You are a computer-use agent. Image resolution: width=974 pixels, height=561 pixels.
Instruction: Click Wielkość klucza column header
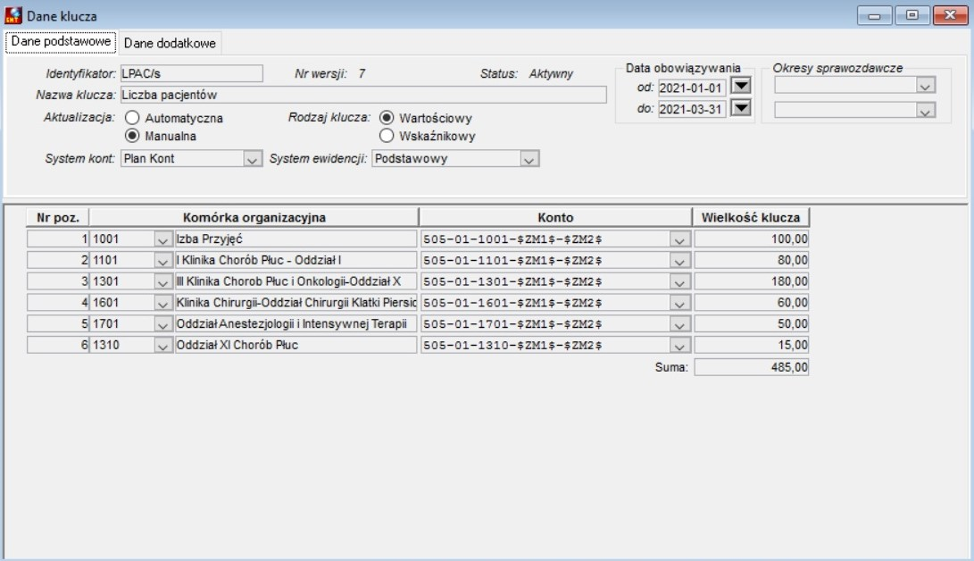pos(751,217)
